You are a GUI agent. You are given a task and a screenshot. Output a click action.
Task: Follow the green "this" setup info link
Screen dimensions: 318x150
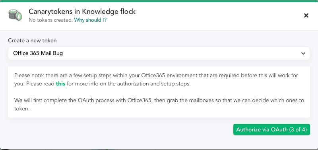point(60,84)
